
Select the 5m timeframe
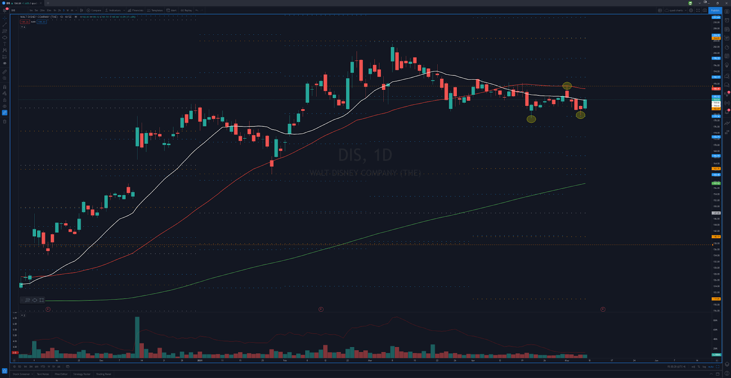(36, 10)
